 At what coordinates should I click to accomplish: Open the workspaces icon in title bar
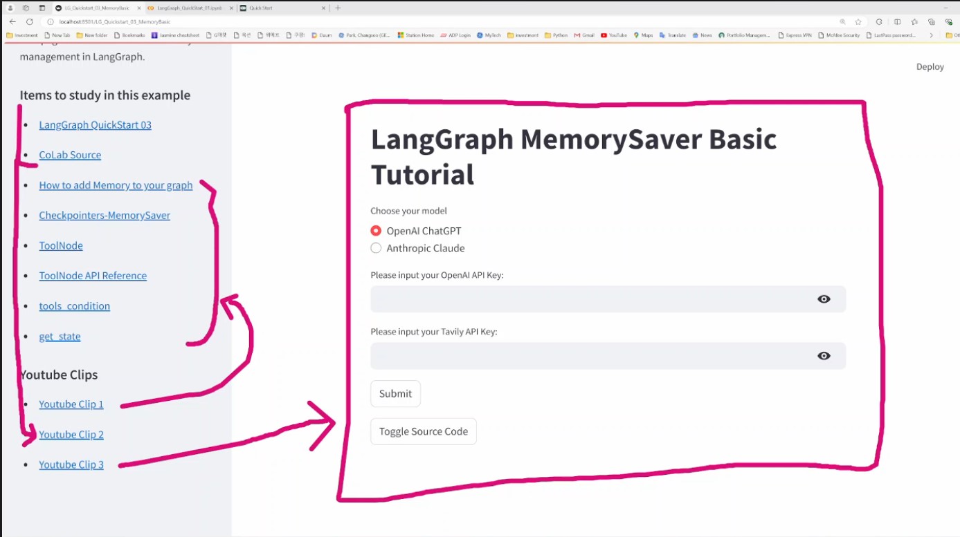[x=26, y=8]
